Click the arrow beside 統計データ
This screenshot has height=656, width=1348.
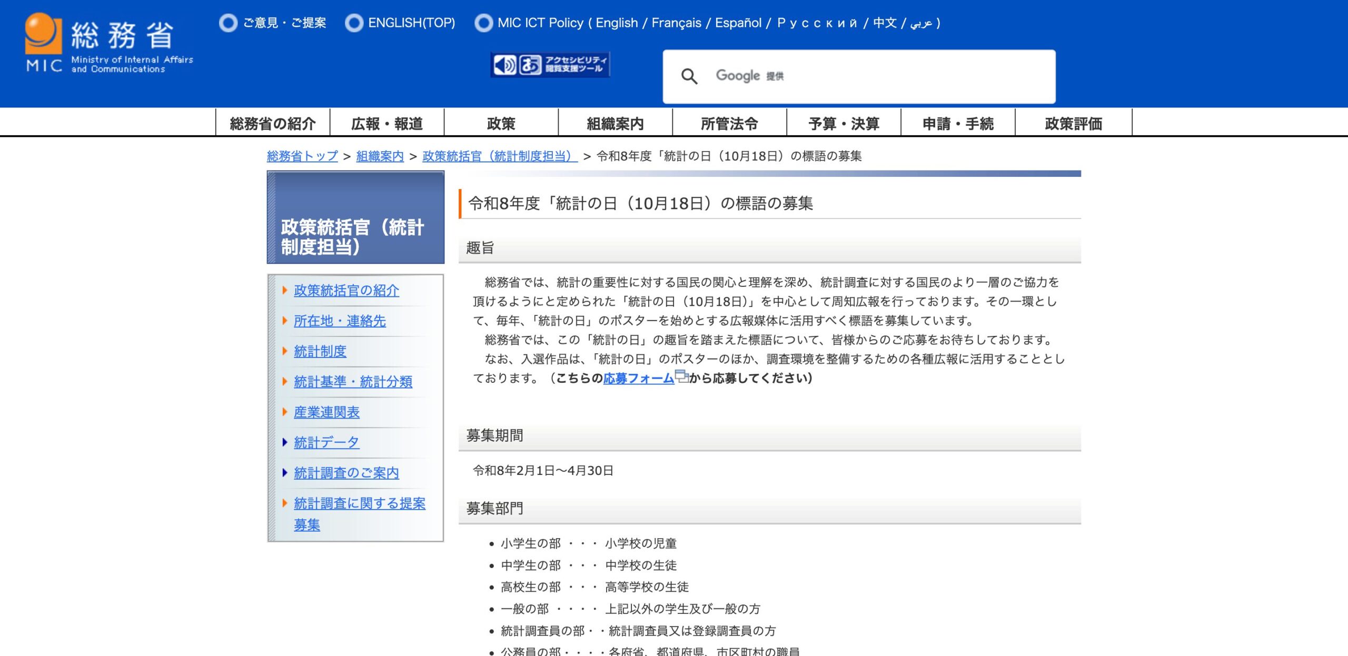point(285,442)
